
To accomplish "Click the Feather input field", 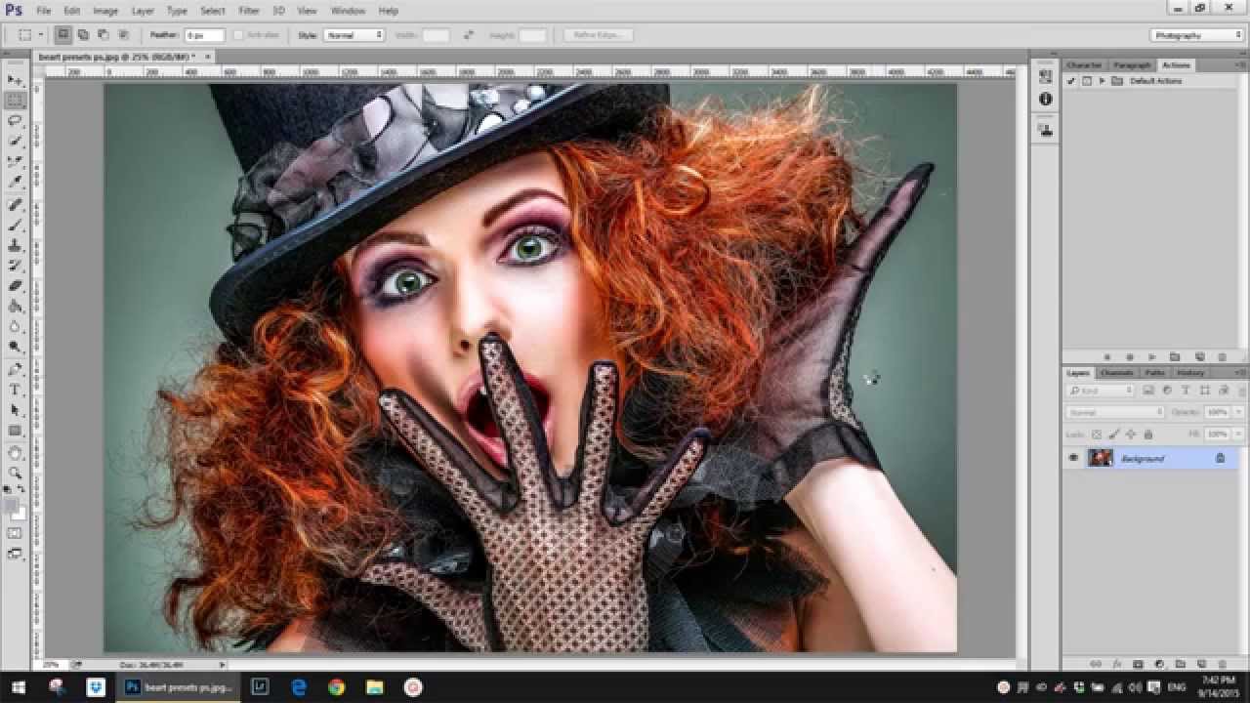I will 204,35.
